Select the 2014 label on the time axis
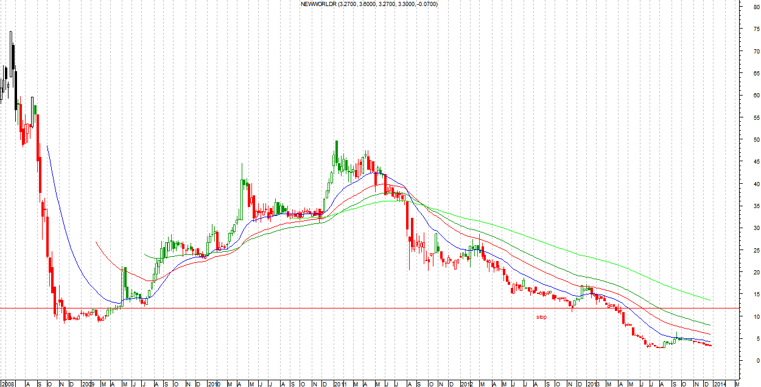This screenshot has width=761, height=387. [719, 384]
